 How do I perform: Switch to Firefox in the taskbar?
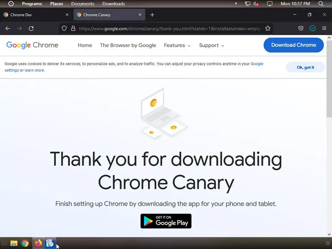coord(38,243)
